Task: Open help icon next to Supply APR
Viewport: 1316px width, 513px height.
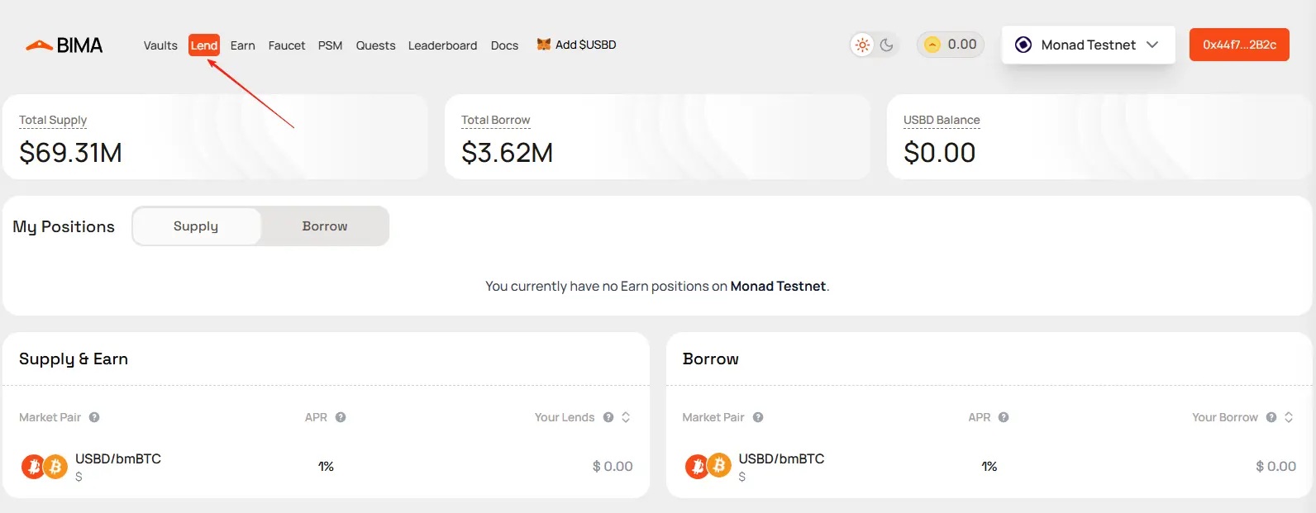Action: 341,417
